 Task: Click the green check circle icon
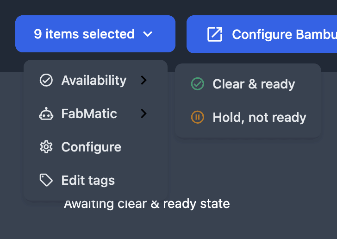pyautogui.click(x=198, y=84)
